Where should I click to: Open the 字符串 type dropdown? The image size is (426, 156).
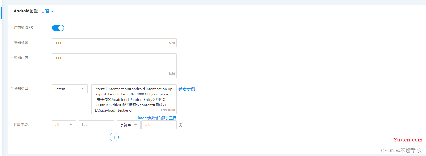coord(129,125)
